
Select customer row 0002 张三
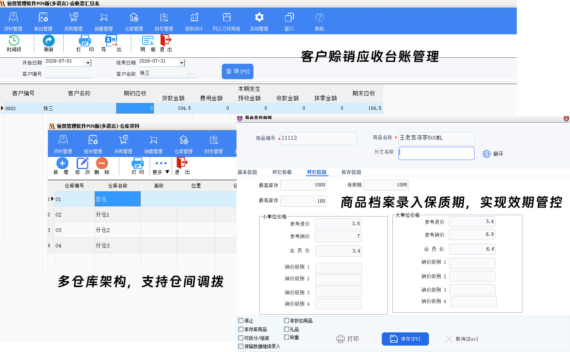coord(191,108)
